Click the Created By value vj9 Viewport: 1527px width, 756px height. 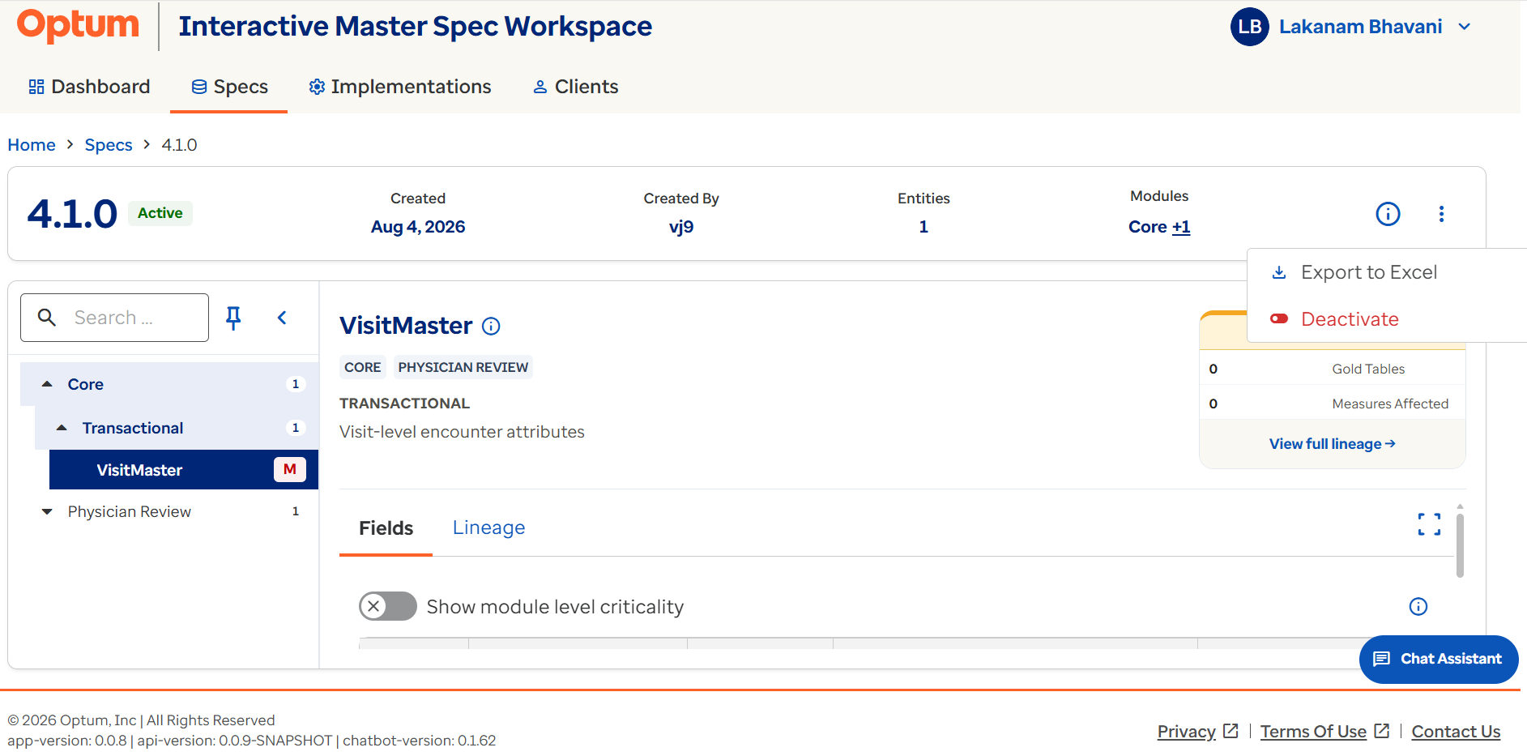[681, 227]
